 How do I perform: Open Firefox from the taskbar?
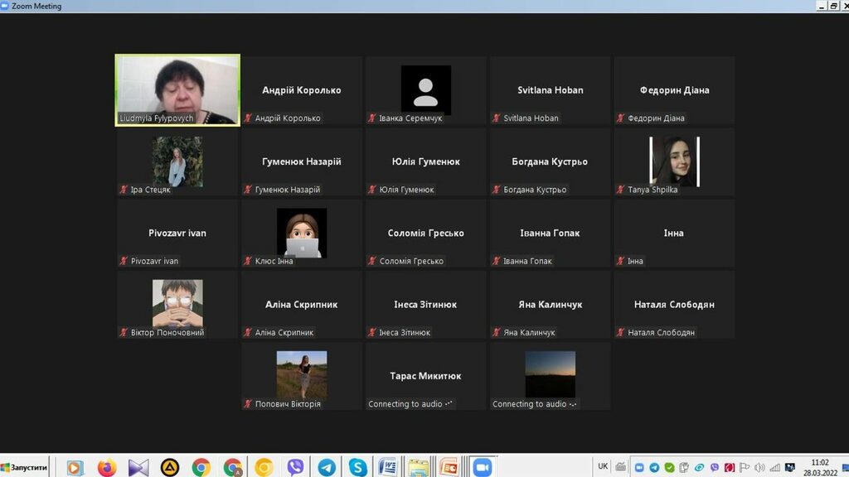point(107,467)
